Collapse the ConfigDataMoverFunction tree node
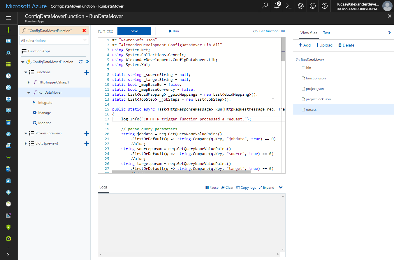 coord(23,62)
